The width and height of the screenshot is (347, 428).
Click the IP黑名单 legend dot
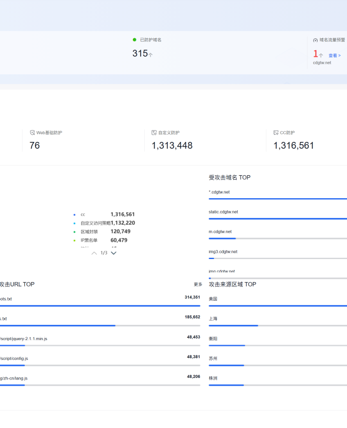click(74, 240)
